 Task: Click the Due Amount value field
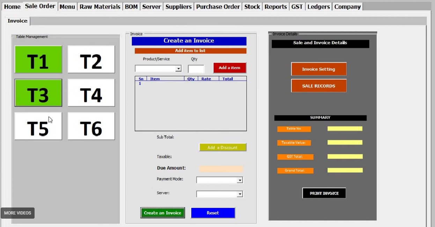pos(221,169)
